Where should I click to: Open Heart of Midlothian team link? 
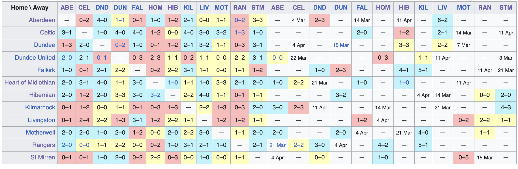(x=30, y=83)
